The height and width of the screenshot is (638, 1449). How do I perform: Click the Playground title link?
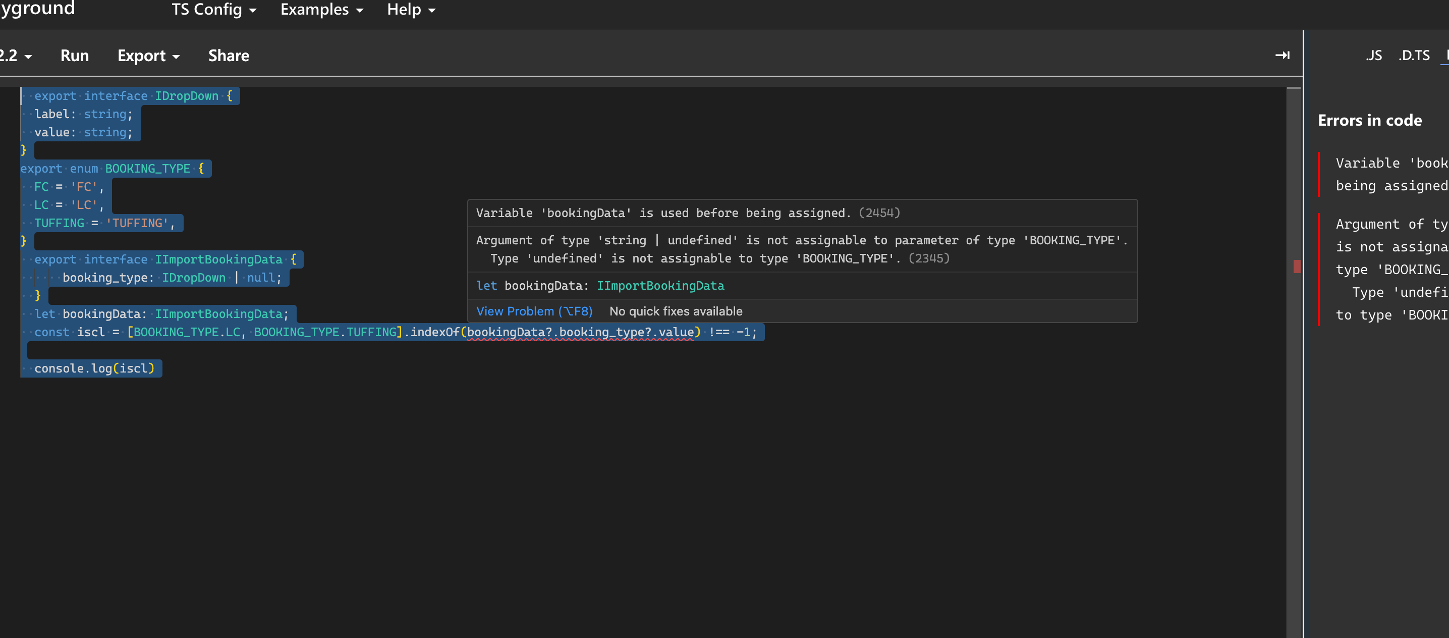37,9
